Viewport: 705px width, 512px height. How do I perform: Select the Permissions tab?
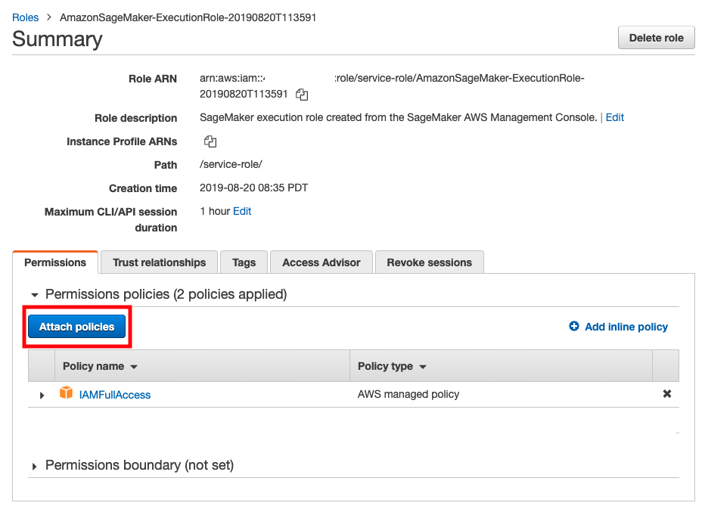click(55, 262)
